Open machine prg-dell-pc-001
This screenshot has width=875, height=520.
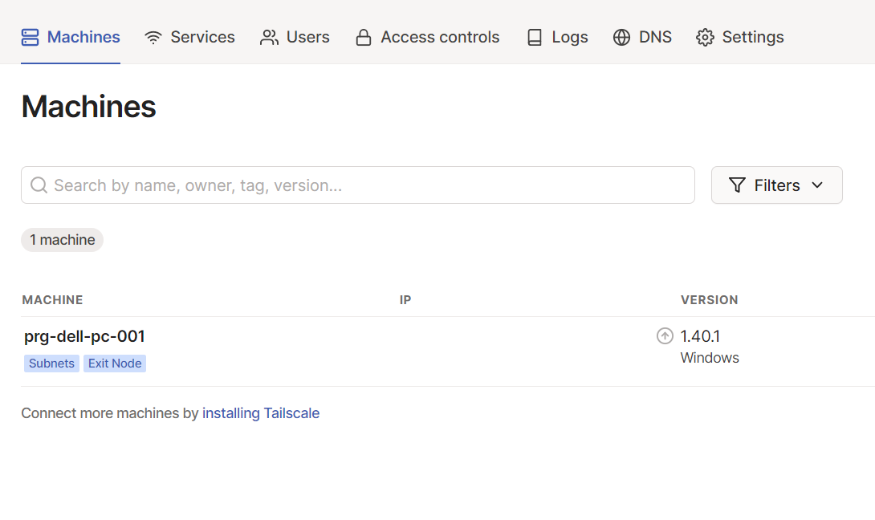[84, 336]
